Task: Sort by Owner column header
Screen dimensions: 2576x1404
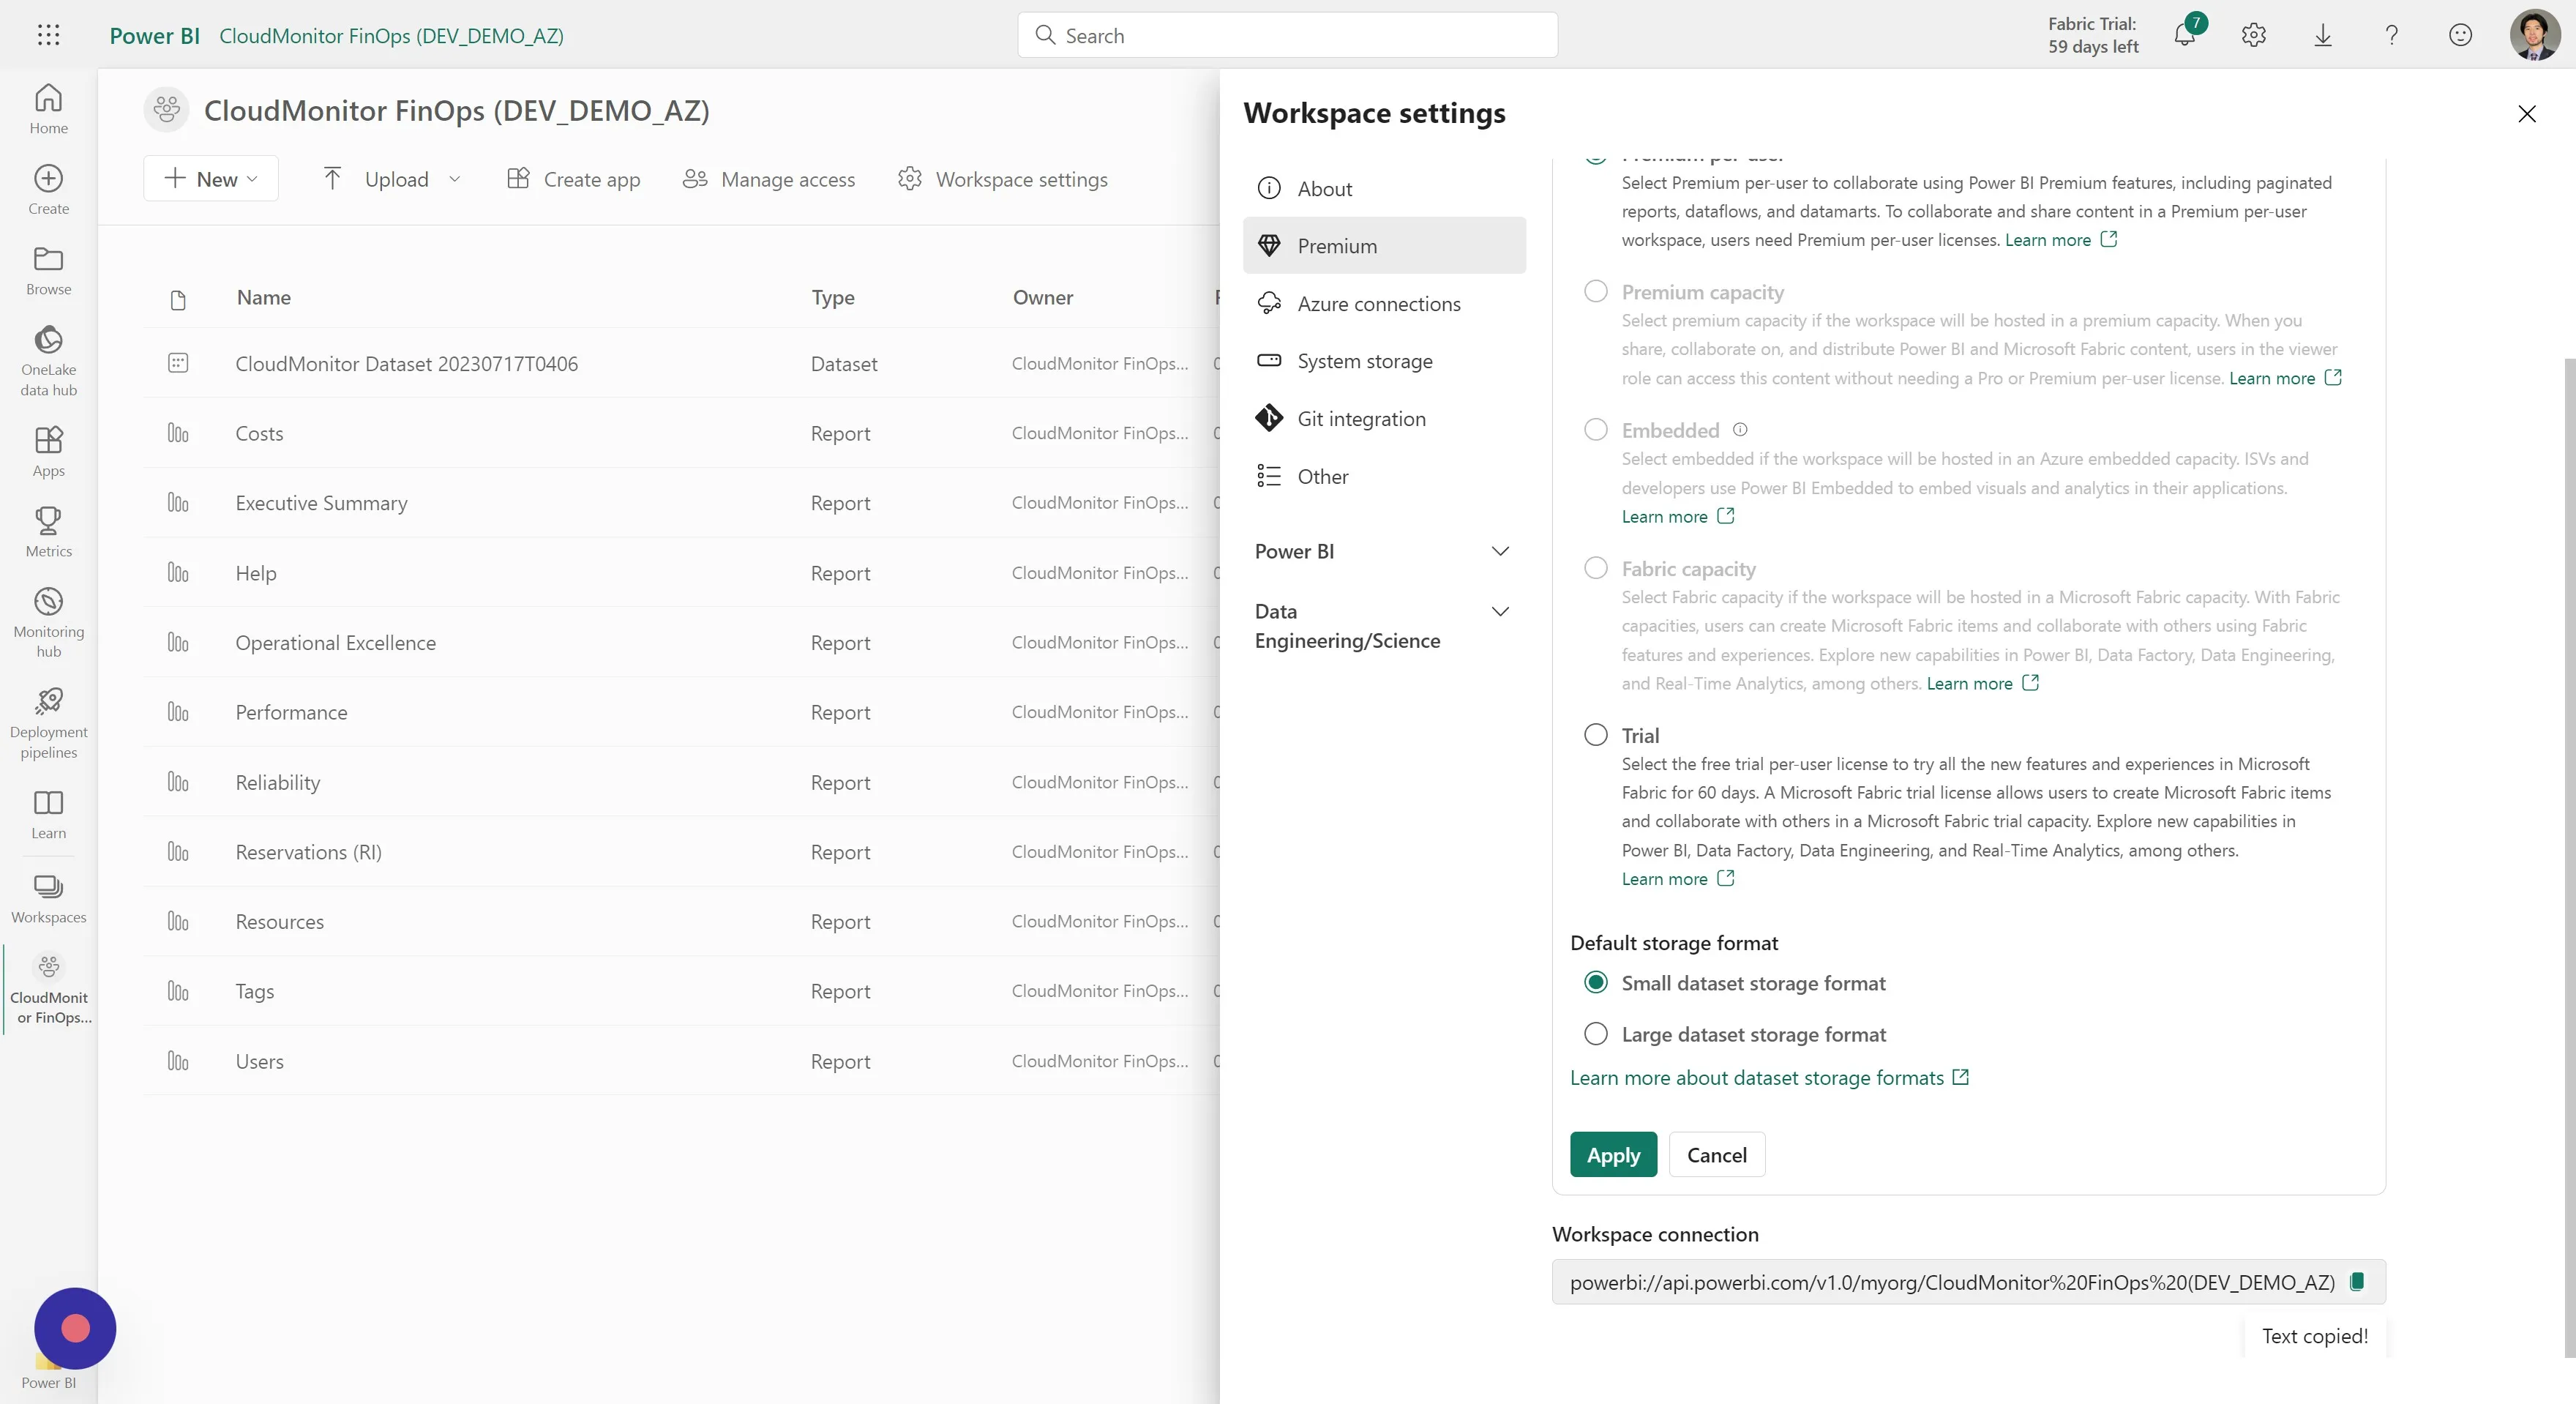Action: 1043,297
